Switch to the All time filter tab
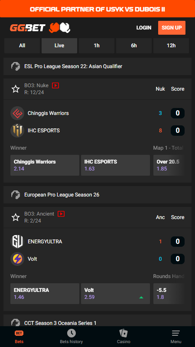195x347 pixels. point(22,46)
